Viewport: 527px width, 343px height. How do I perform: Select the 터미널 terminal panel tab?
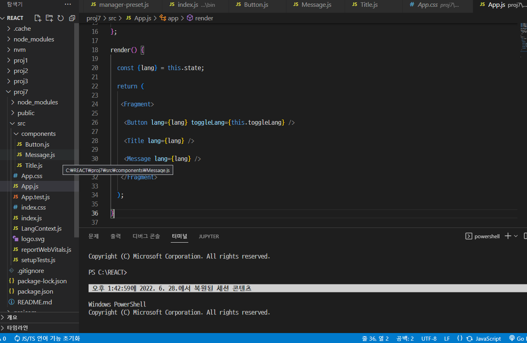coord(180,236)
